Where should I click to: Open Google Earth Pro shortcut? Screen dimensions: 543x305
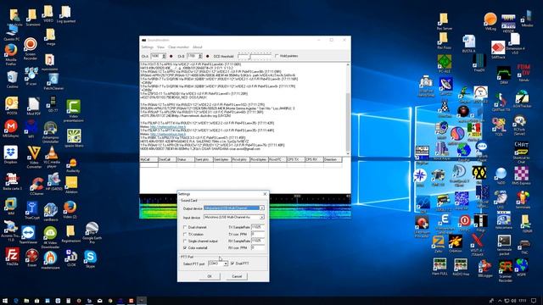(92, 233)
